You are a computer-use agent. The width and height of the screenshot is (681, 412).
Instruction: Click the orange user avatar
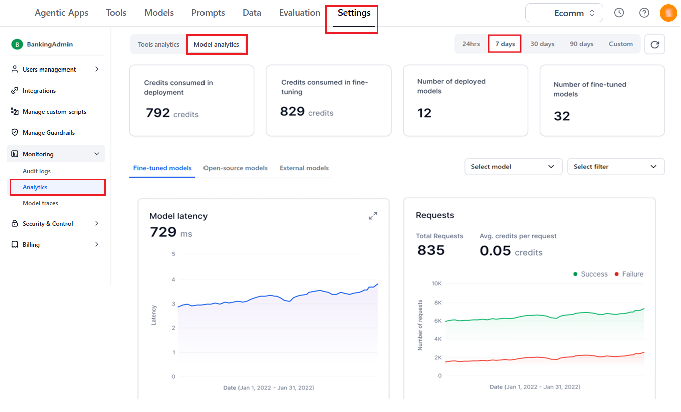(x=668, y=13)
